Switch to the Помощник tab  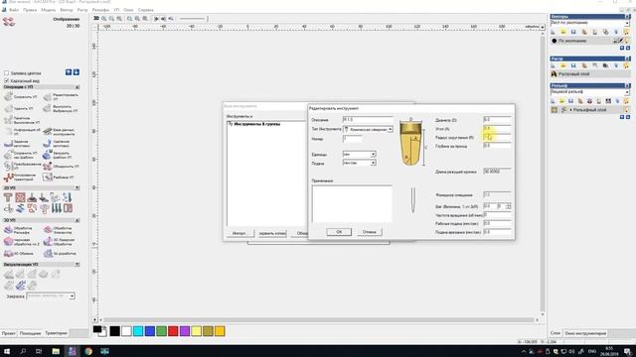[30, 333]
